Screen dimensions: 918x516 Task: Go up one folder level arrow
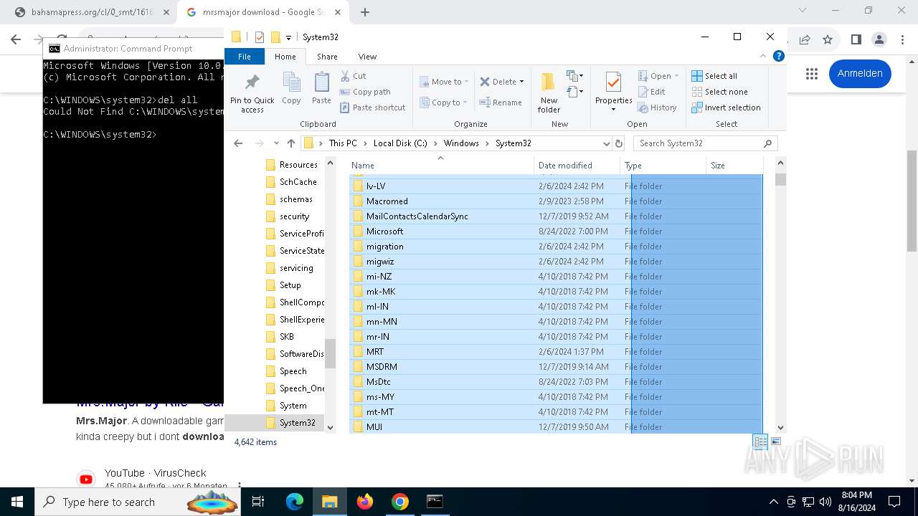coord(290,143)
